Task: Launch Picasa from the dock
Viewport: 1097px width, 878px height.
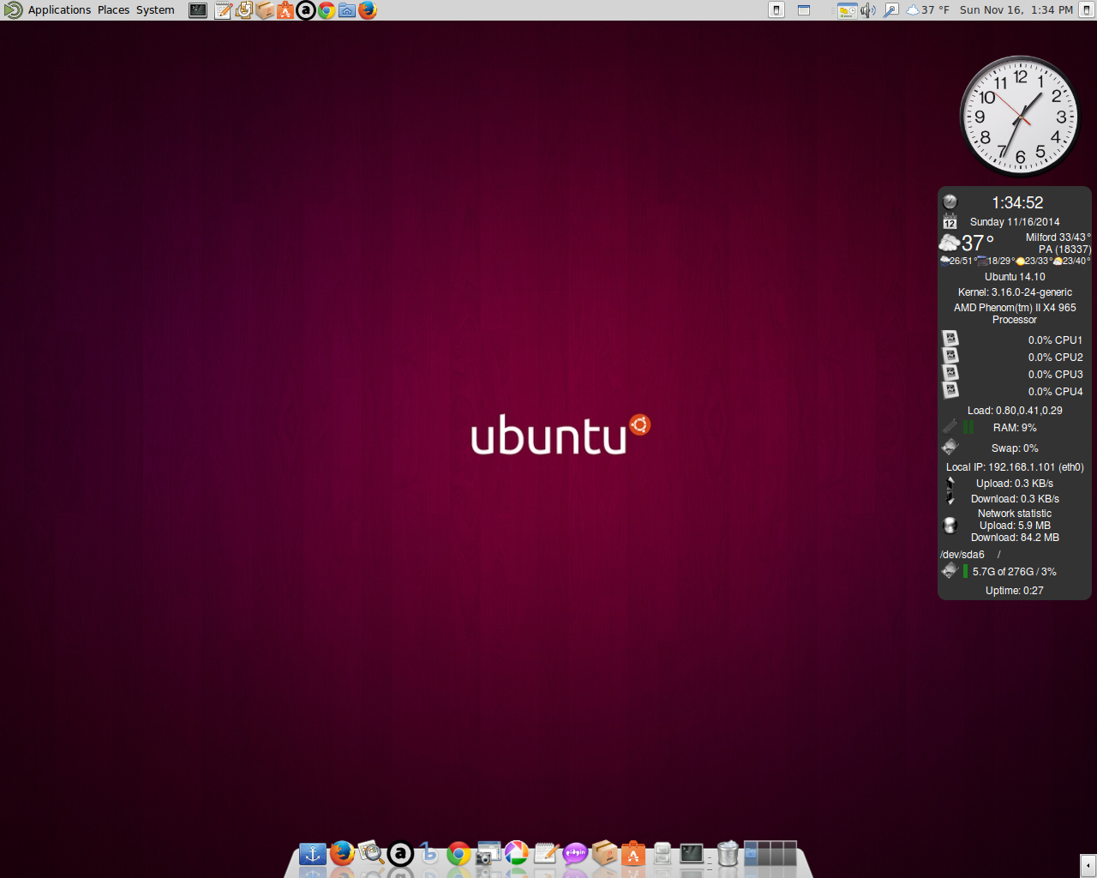Action: click(x=517, y=854)
